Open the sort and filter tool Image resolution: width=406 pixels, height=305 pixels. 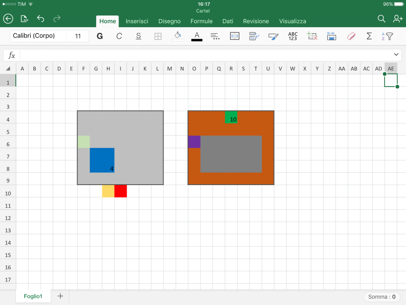point(387,36)
